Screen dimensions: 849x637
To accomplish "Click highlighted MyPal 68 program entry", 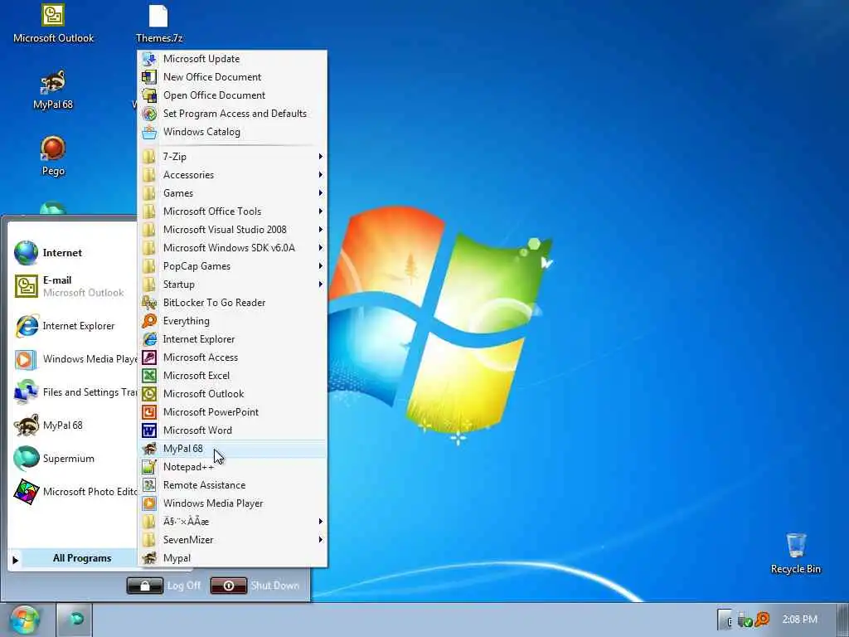I will 232,449.
